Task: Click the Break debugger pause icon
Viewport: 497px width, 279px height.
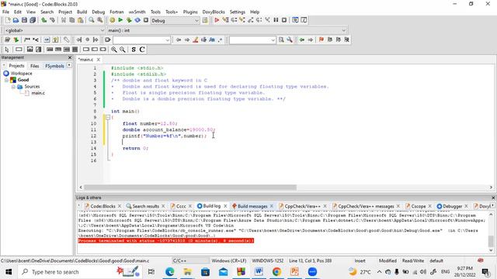Action: point(276,20)
